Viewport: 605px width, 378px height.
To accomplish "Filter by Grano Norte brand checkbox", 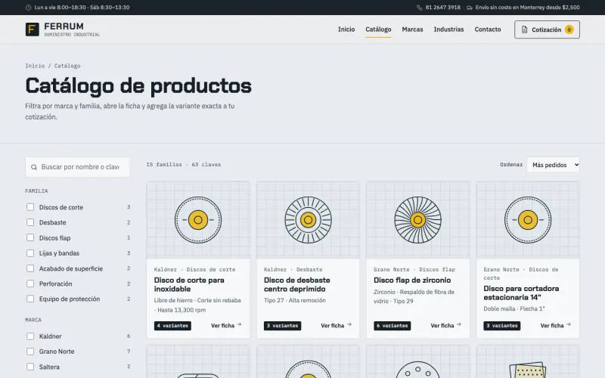I will [30, 352].
